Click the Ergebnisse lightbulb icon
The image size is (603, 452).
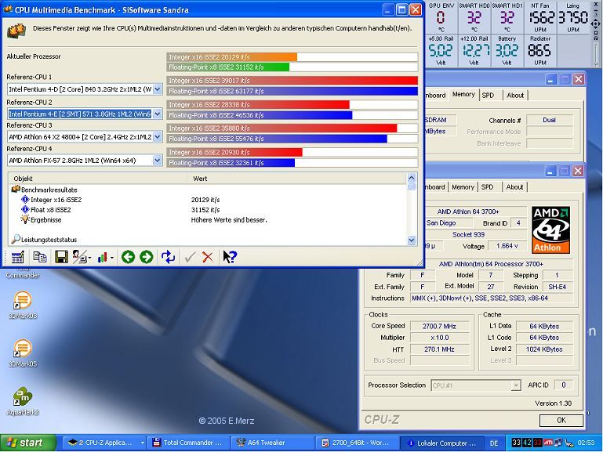click(x=25, y=219)
